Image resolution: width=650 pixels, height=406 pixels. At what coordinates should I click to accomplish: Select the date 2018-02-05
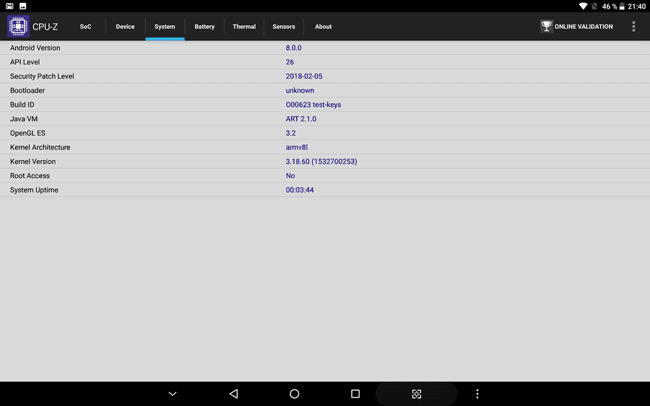point(304,76)
